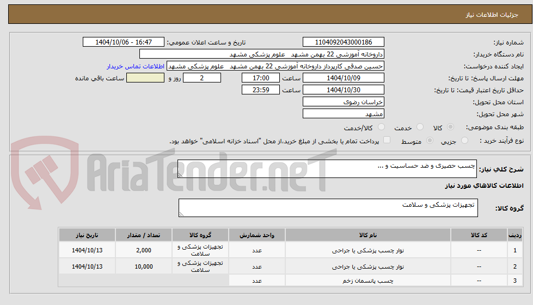The height and width of the screenshot is (305, 533).
Task: Click the شماره نیاز field 1104092043000186
Action: click(344, 42)
